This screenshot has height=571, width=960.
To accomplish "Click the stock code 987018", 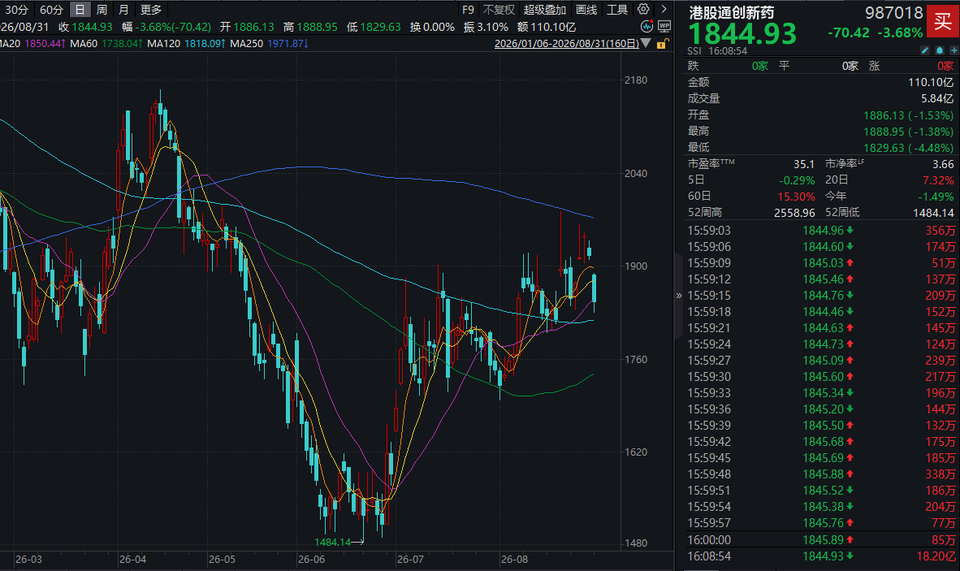I will pos(894,12).
